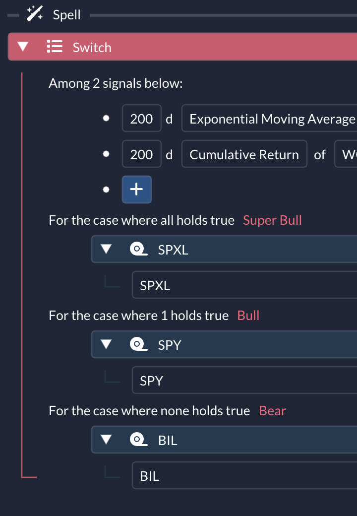
Task: Edit the 200 day Cumulative Return period
Action: pos(142,154)
